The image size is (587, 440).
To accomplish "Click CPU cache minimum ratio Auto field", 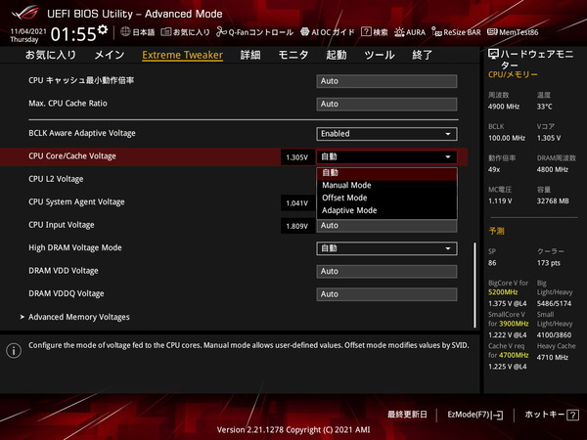I will pyautogui.click(x=386, y=81).
